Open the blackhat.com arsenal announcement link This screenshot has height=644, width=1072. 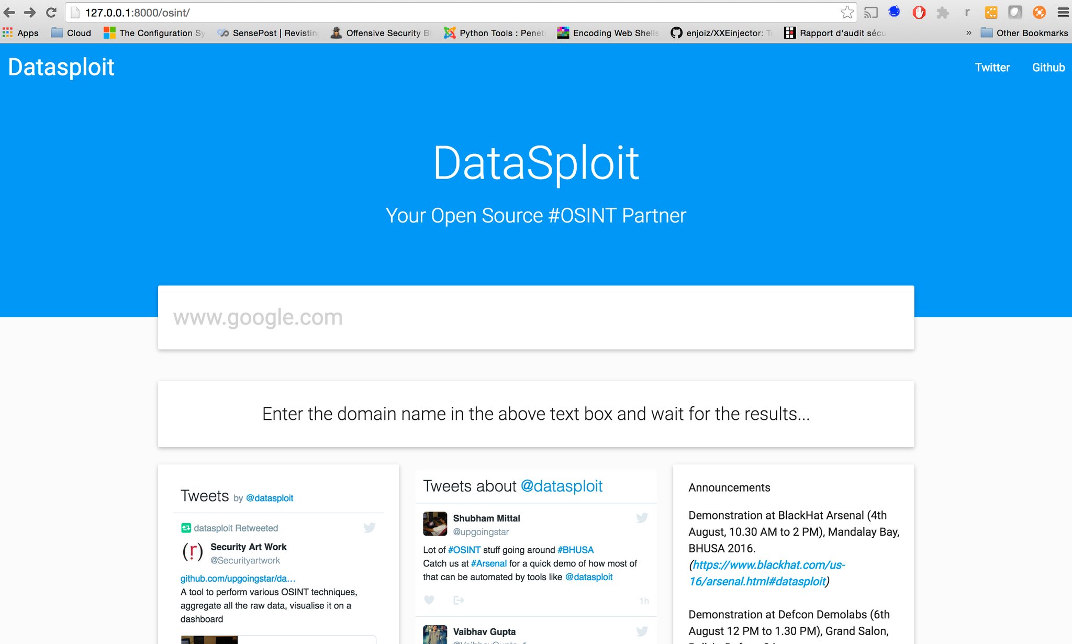pyautogui.click(x=767, y=573)
